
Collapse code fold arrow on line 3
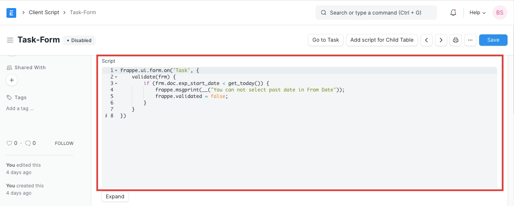116,83
